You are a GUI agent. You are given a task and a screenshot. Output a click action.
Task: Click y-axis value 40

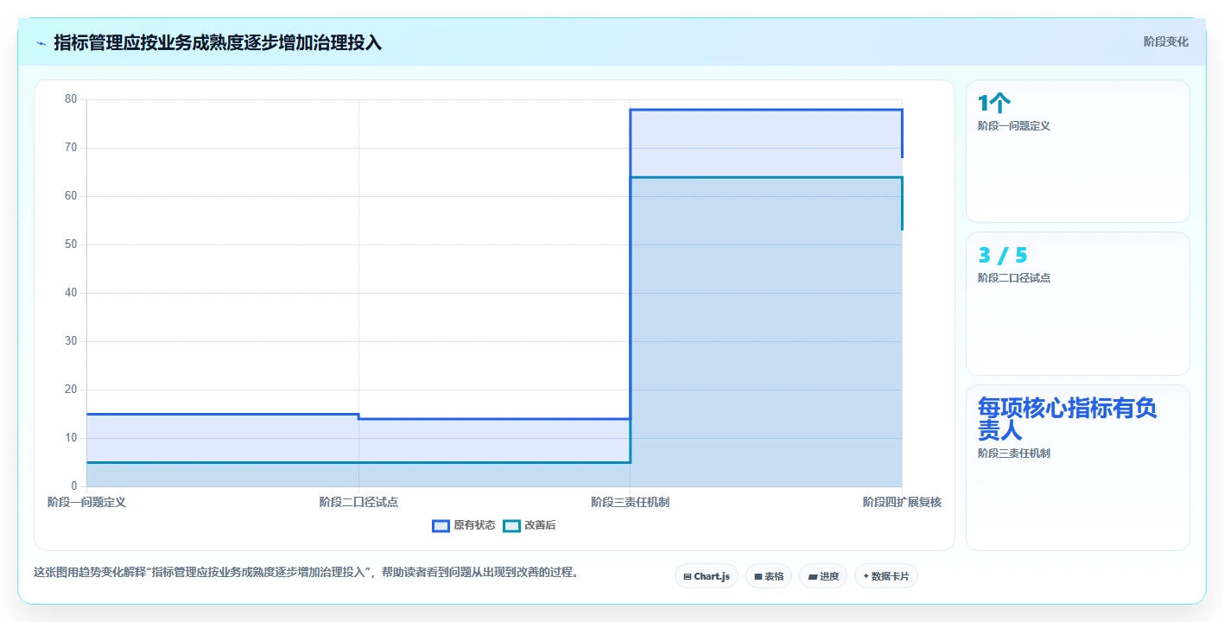(71, 293)
